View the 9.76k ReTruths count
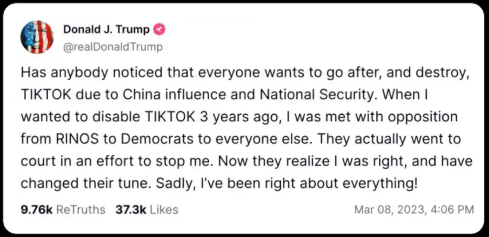Viewport: 489px width, 237px height. point(36,210)
